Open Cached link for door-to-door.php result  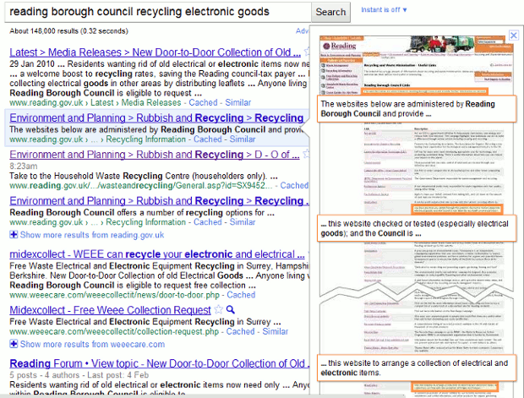click(x=241, y=295)
